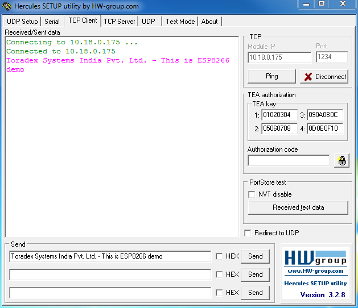
Task: Ping the module IP
Action: [x=271, y=76]
